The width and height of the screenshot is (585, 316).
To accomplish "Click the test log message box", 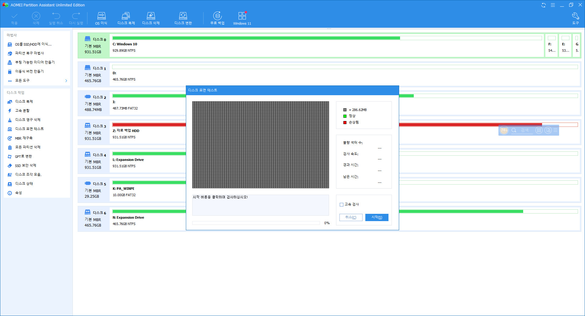I will point(261,205).
